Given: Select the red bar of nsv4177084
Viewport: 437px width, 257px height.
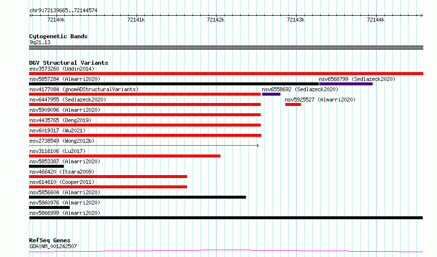Looking at the screenshot, I should 145,94.
